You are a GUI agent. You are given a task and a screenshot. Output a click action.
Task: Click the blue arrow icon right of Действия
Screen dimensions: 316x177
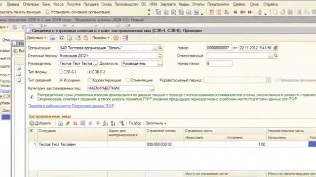point(53,38)
